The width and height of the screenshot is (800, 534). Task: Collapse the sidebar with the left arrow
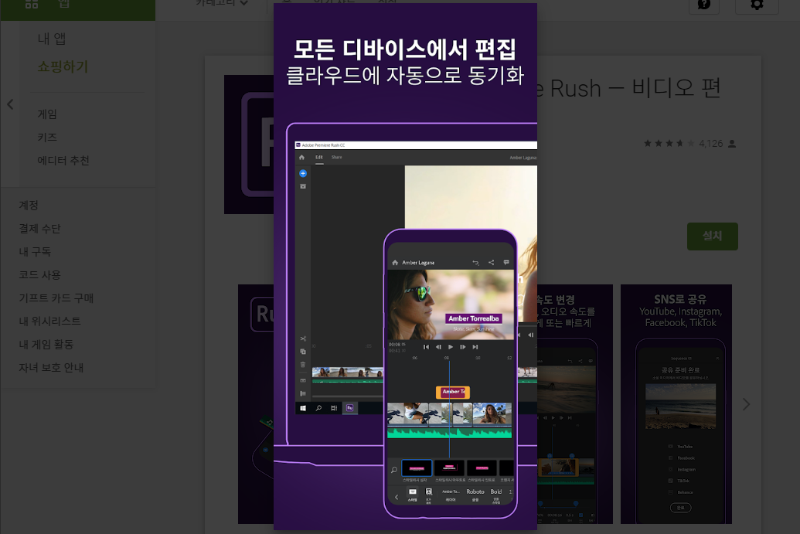(10, 104)
